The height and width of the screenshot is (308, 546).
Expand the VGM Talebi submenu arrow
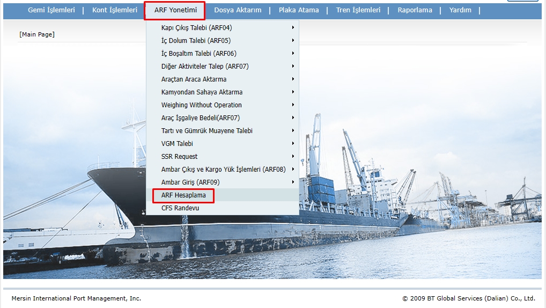tap(293, 144)
